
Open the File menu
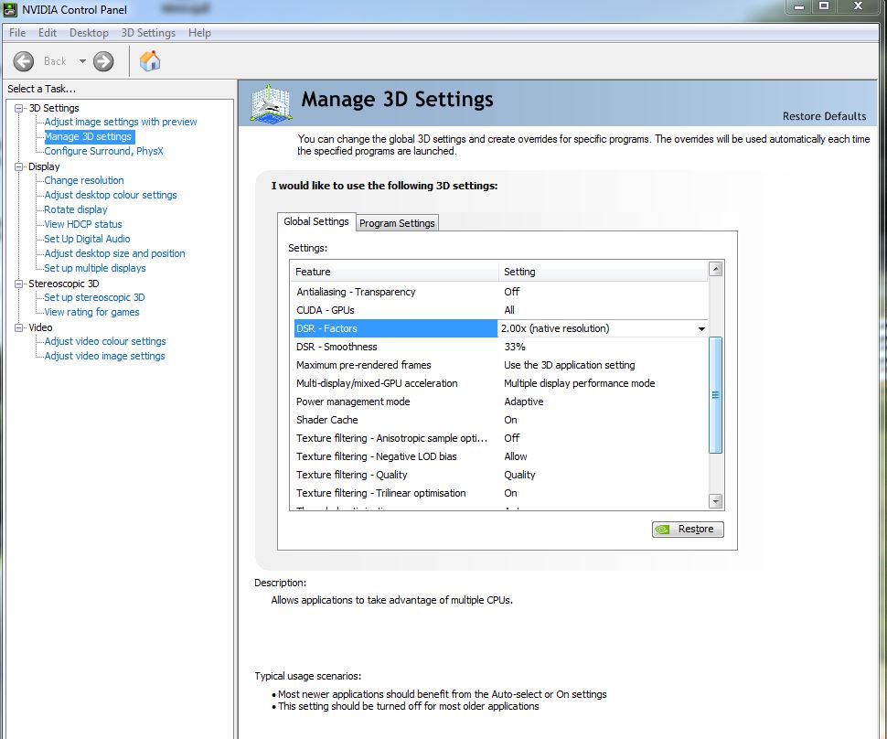coord(17,33)
